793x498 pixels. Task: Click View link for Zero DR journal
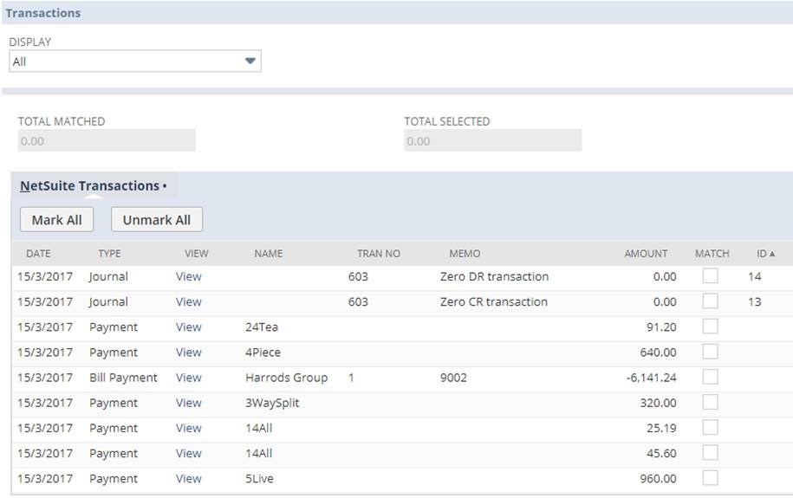point(188,277)
